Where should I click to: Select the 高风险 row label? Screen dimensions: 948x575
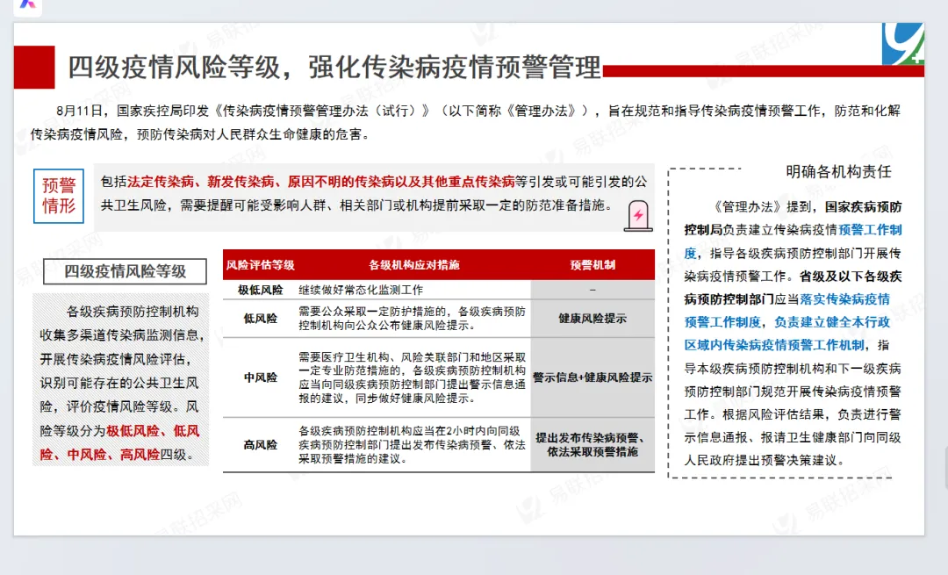260,445
